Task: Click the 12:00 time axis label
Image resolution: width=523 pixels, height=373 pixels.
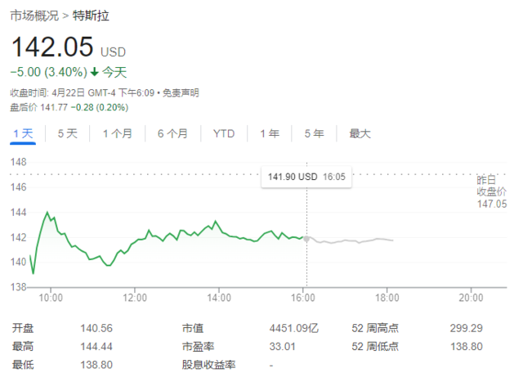Action: click(135, 298)
